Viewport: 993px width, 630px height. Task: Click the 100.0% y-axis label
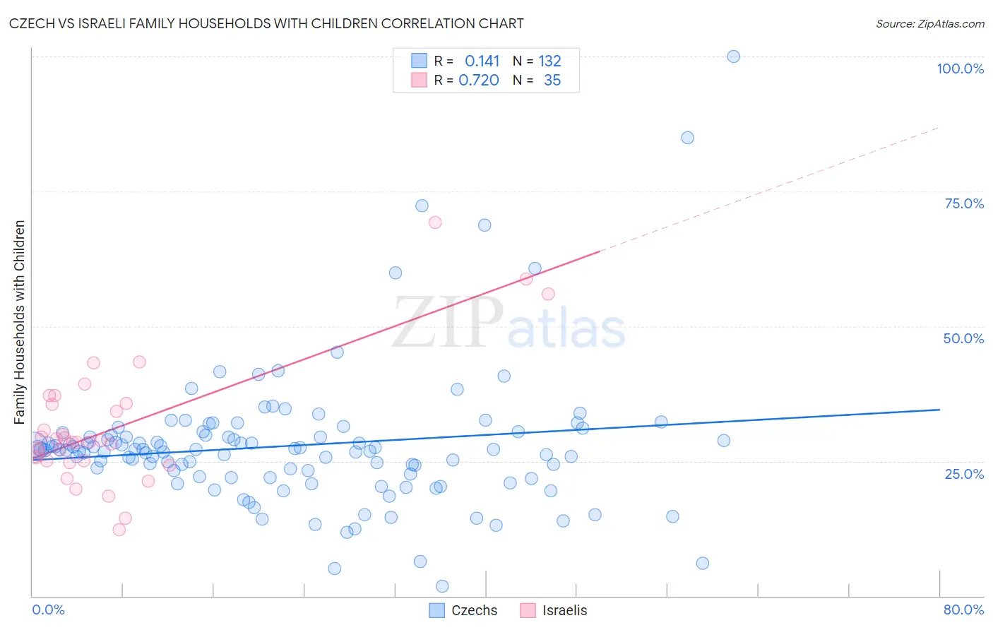pos(960,69)
